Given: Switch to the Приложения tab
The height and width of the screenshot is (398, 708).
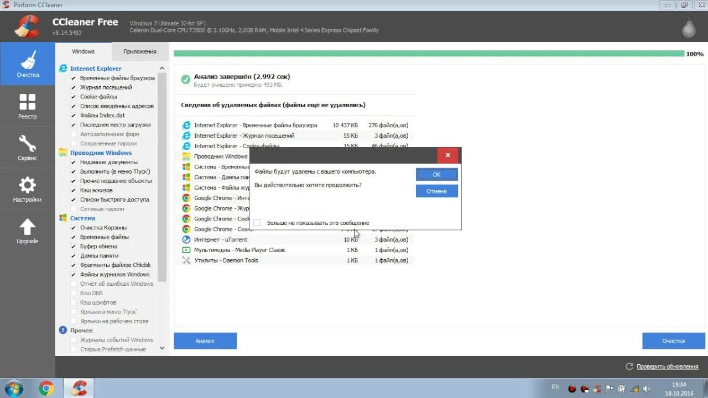Looking at the screenshot, I should 140,51.
